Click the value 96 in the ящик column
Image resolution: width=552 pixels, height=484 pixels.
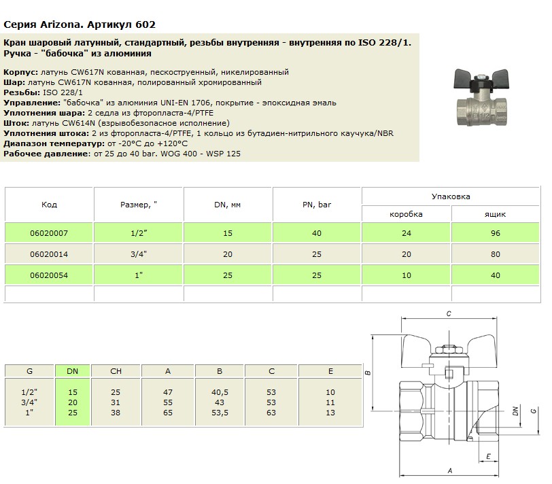(x=495, y=233)
